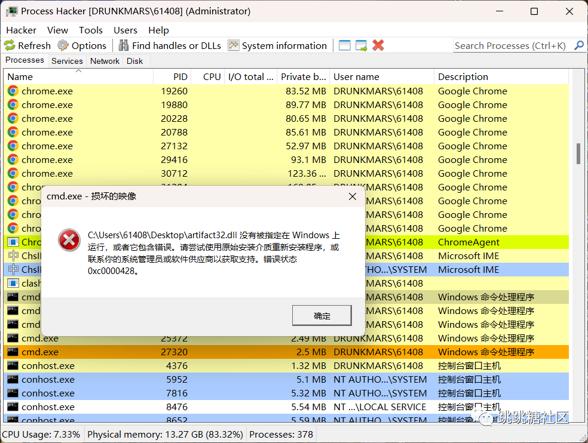Select chrome.exe row with PID 19880

tap(286, 105)
